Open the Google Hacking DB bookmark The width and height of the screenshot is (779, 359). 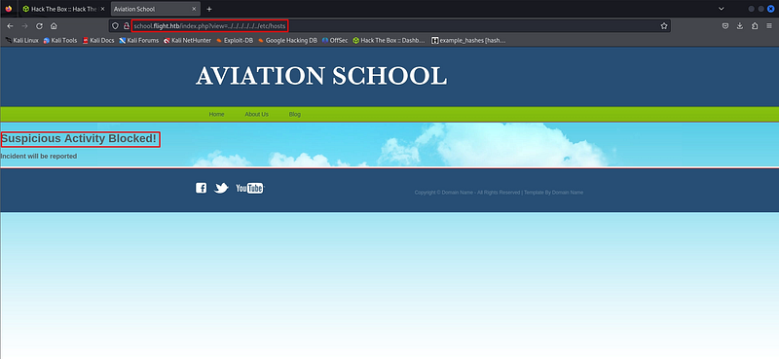click(x=287, y=40)
